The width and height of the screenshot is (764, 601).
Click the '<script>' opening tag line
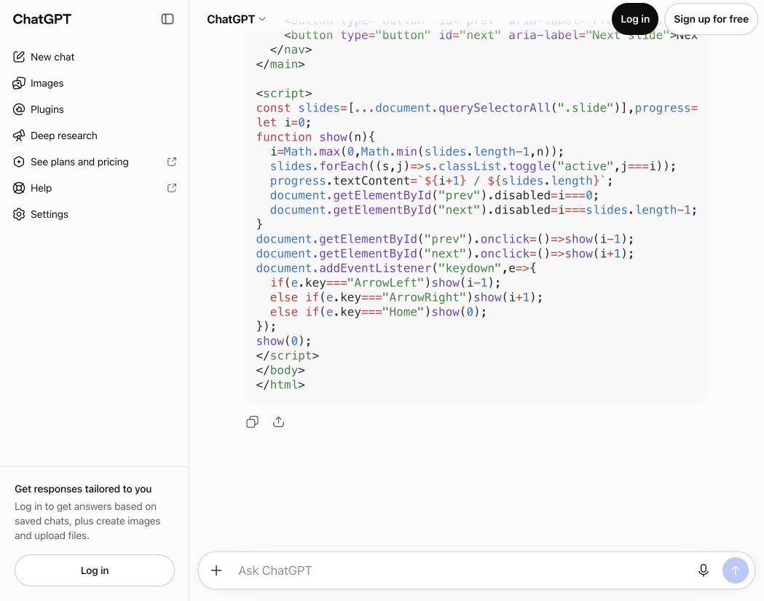[284, 93]
